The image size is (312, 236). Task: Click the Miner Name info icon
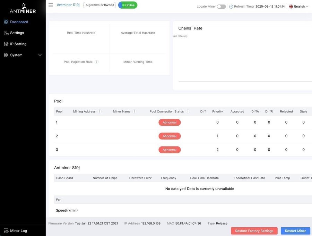tap(135, 111)
